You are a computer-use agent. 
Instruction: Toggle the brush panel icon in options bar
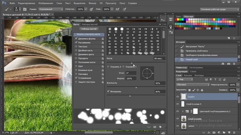coord(25,9)
